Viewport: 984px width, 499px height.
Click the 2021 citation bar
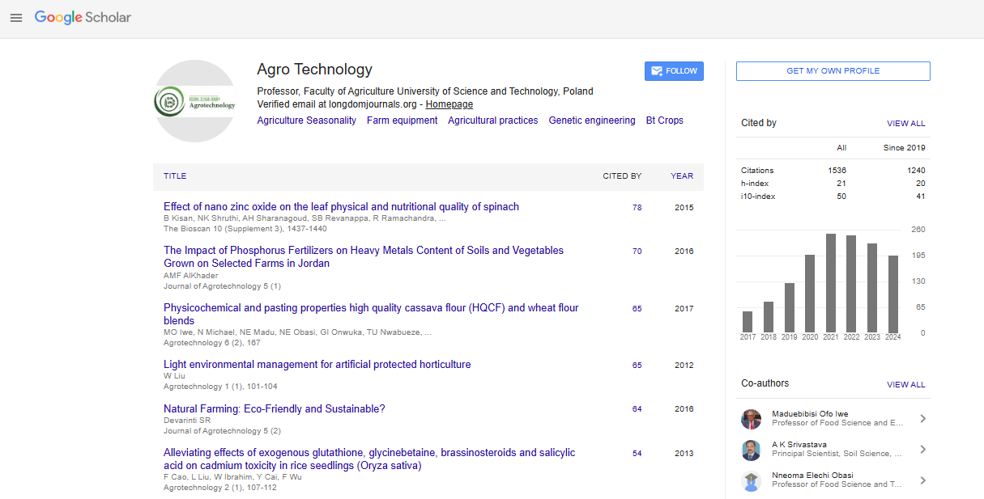[830, 283]
